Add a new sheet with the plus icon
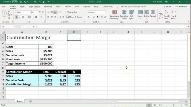The image size is (191, 107). point(30,101)
